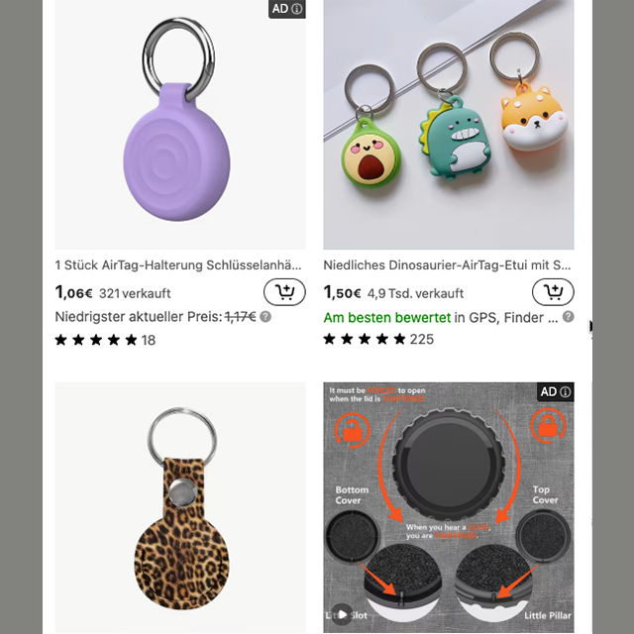This screenshot has width=634, height=634.
Task: Open the leopard print keychain image
Action: click(x=180, y=508)
